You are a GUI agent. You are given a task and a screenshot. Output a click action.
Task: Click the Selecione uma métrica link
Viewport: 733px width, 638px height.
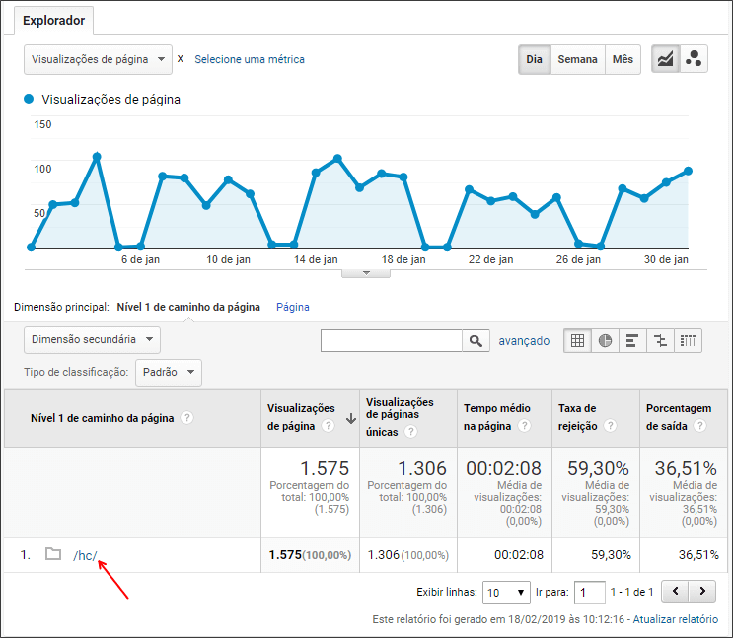(x=250, y=59)
